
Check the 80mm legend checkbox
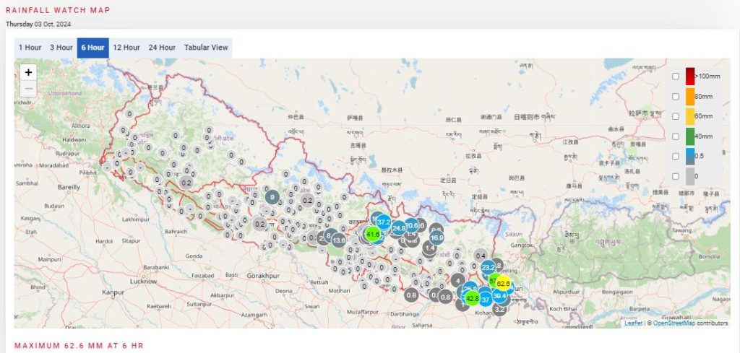(675, 96)
